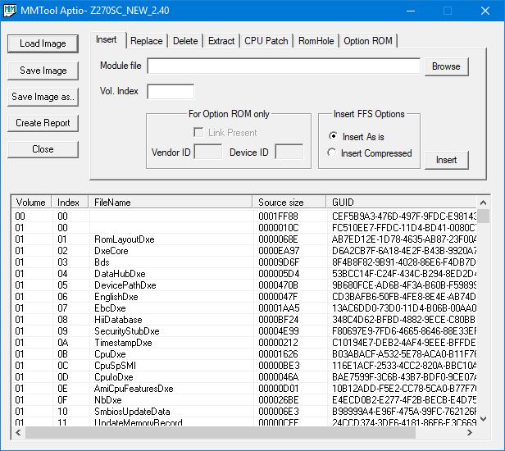Screen dimensions: 505x451
Task: Focus the Vol. Index text box
Action: [170, 91]
